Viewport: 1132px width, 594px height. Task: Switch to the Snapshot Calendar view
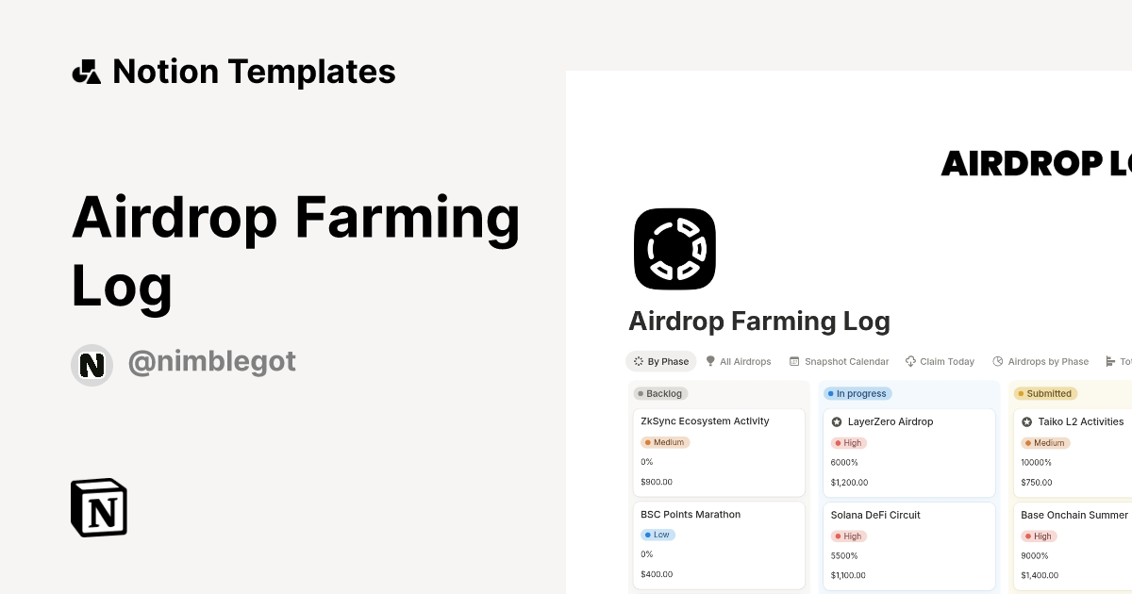(x=838, y=361)
